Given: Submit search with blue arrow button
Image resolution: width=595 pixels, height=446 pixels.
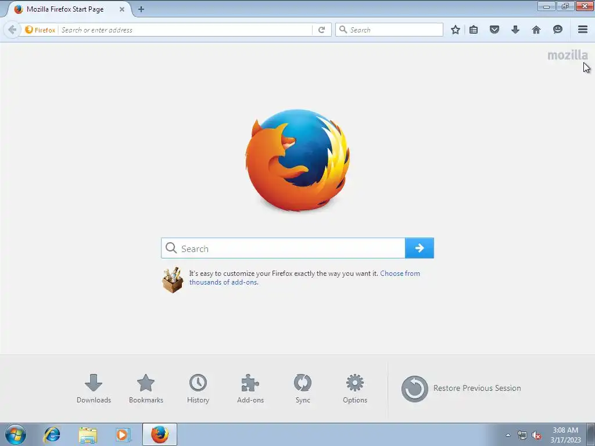Looking at the screenshot, I should pos(420,248).
